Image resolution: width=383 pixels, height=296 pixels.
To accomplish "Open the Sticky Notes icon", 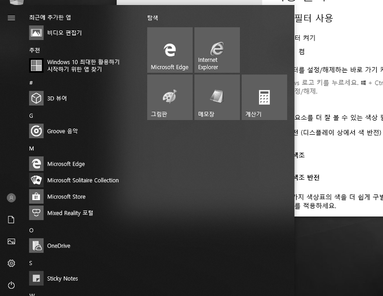I will (36, 278).
